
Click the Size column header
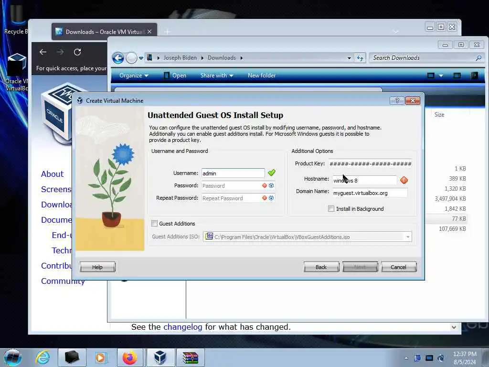pyautogui.click(x=439, y=115)
